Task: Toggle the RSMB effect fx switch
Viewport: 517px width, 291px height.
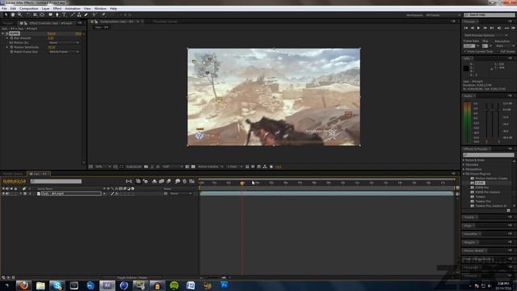Action: pyautogui.click(x=7, y=33)
